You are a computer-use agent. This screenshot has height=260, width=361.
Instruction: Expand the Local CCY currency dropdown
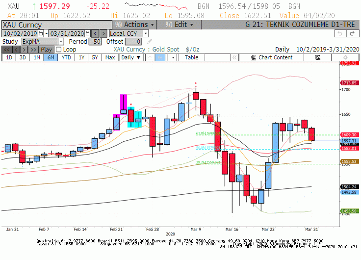(146, 34)
